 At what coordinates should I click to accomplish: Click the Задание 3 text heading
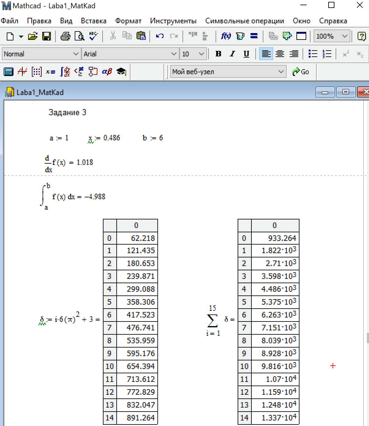[67, 112]
